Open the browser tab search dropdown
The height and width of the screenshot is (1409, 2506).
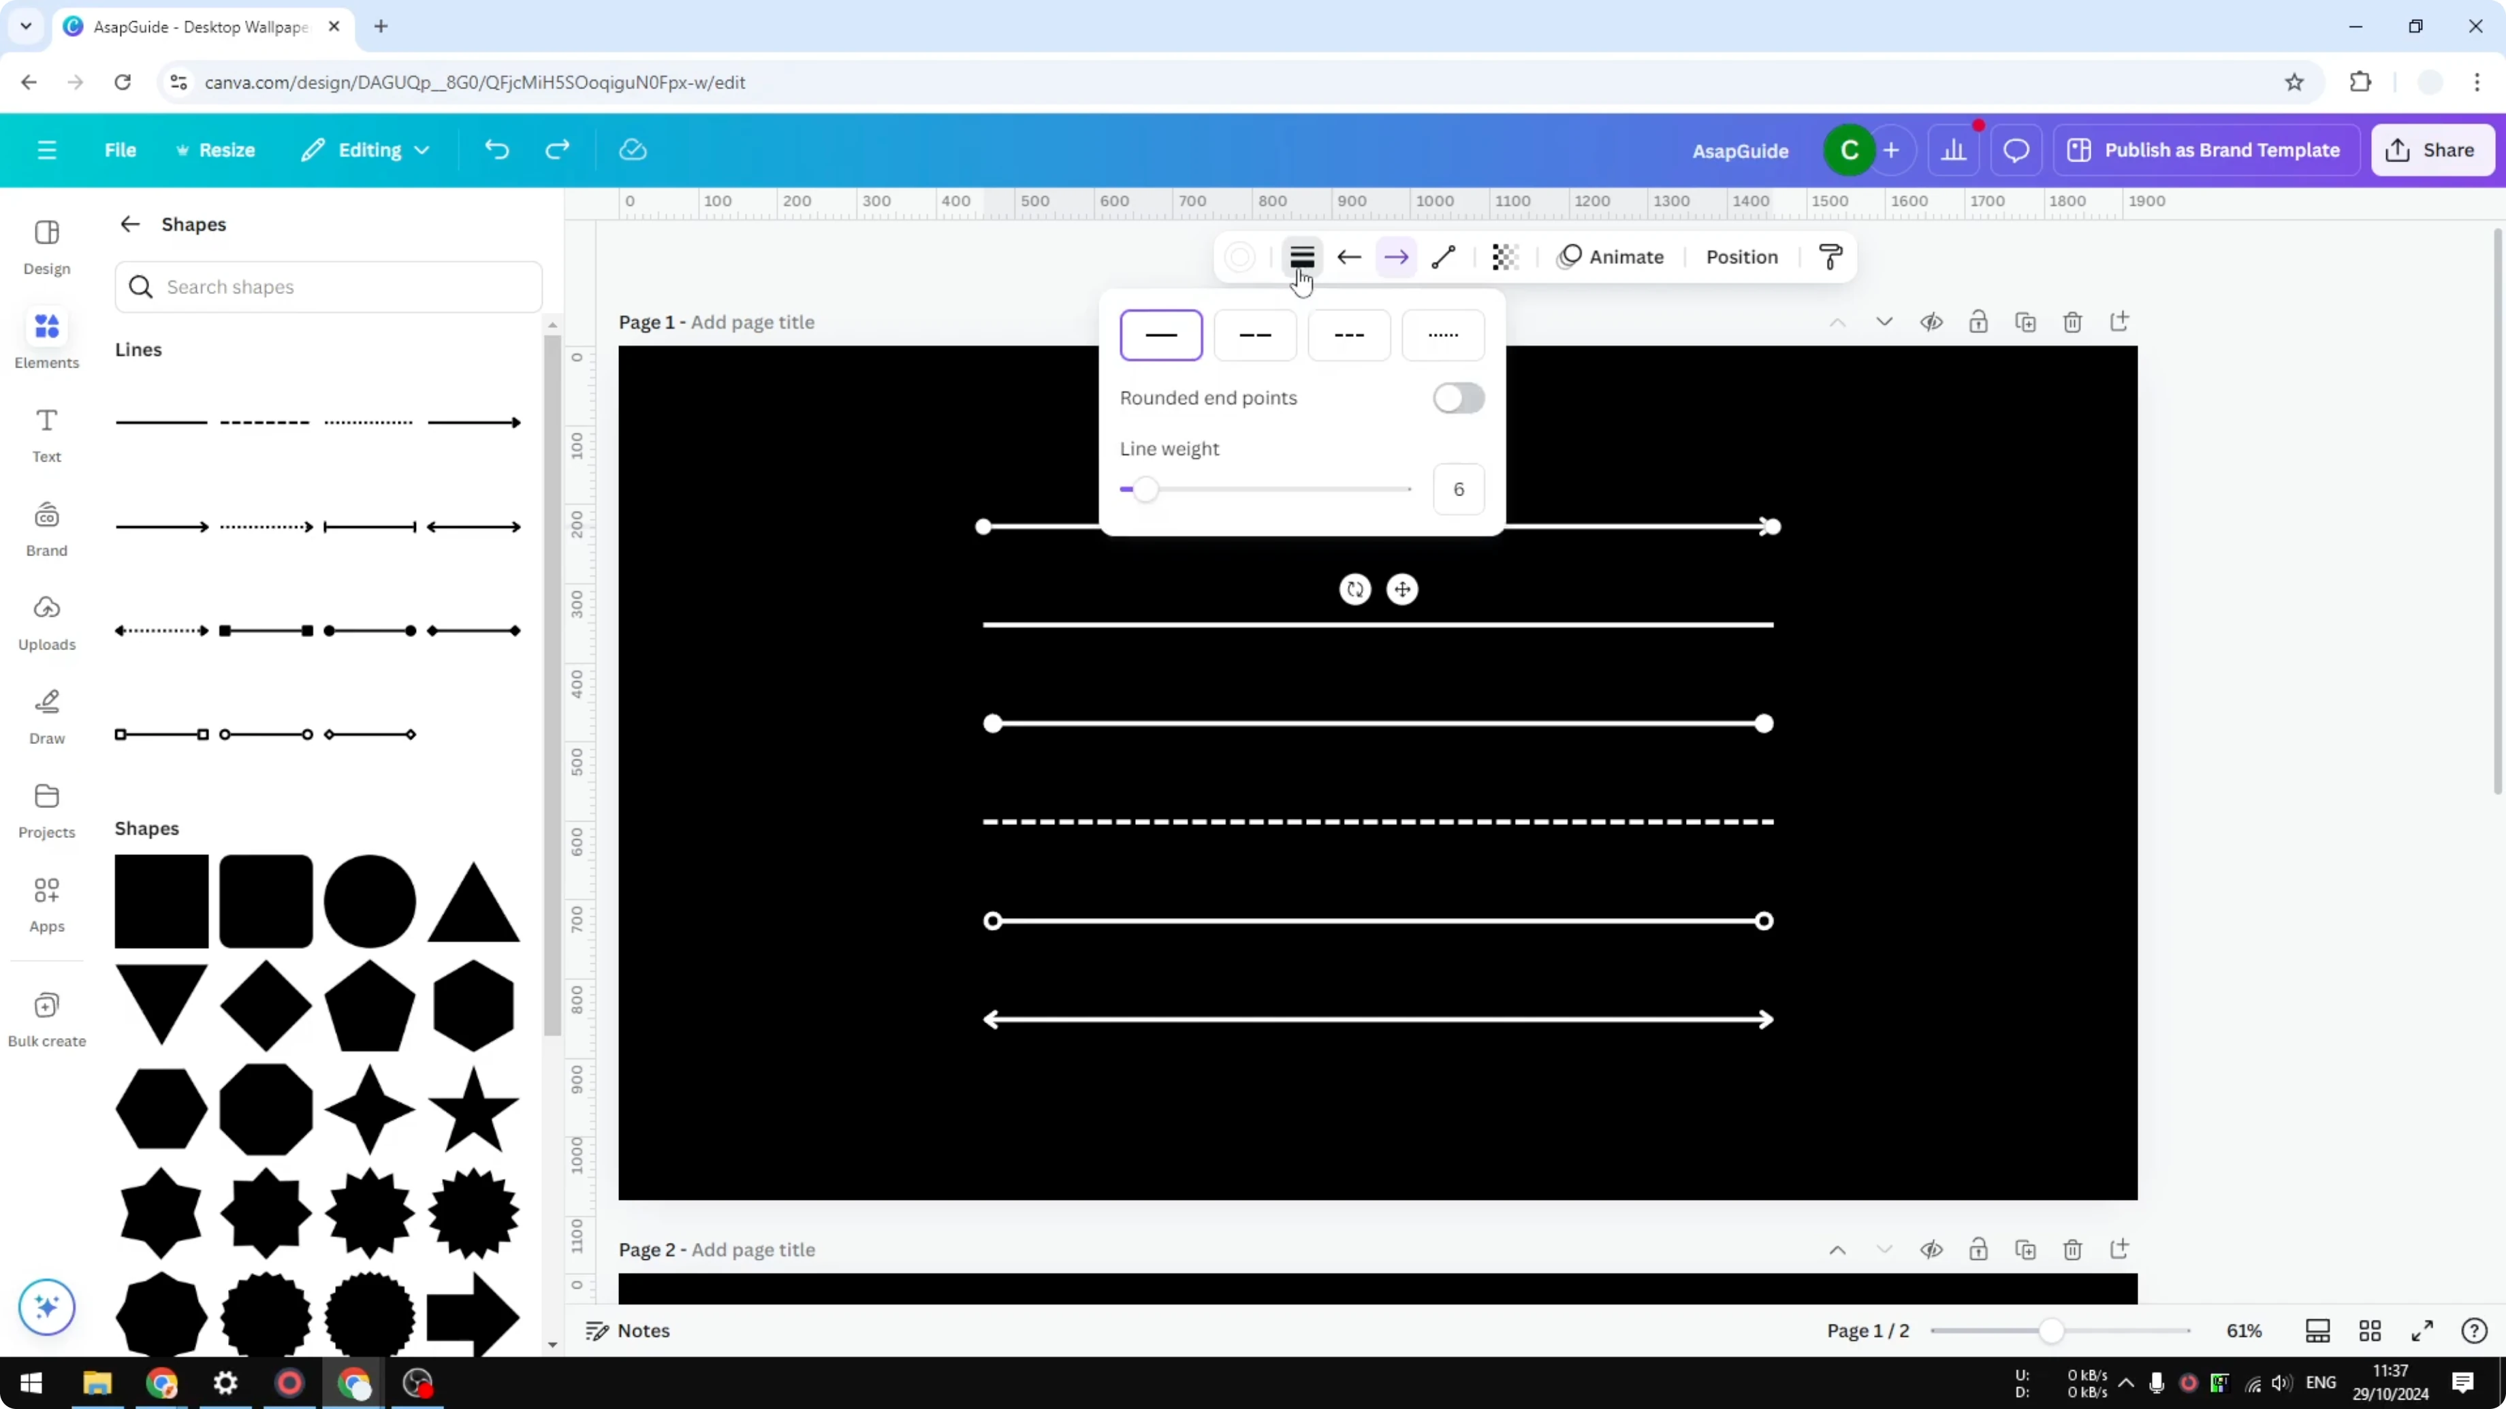coord(27,27)
